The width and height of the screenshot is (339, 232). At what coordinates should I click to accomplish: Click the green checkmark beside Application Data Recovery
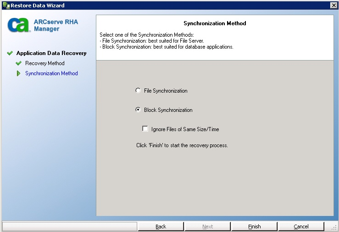click(x=10, y=53)
